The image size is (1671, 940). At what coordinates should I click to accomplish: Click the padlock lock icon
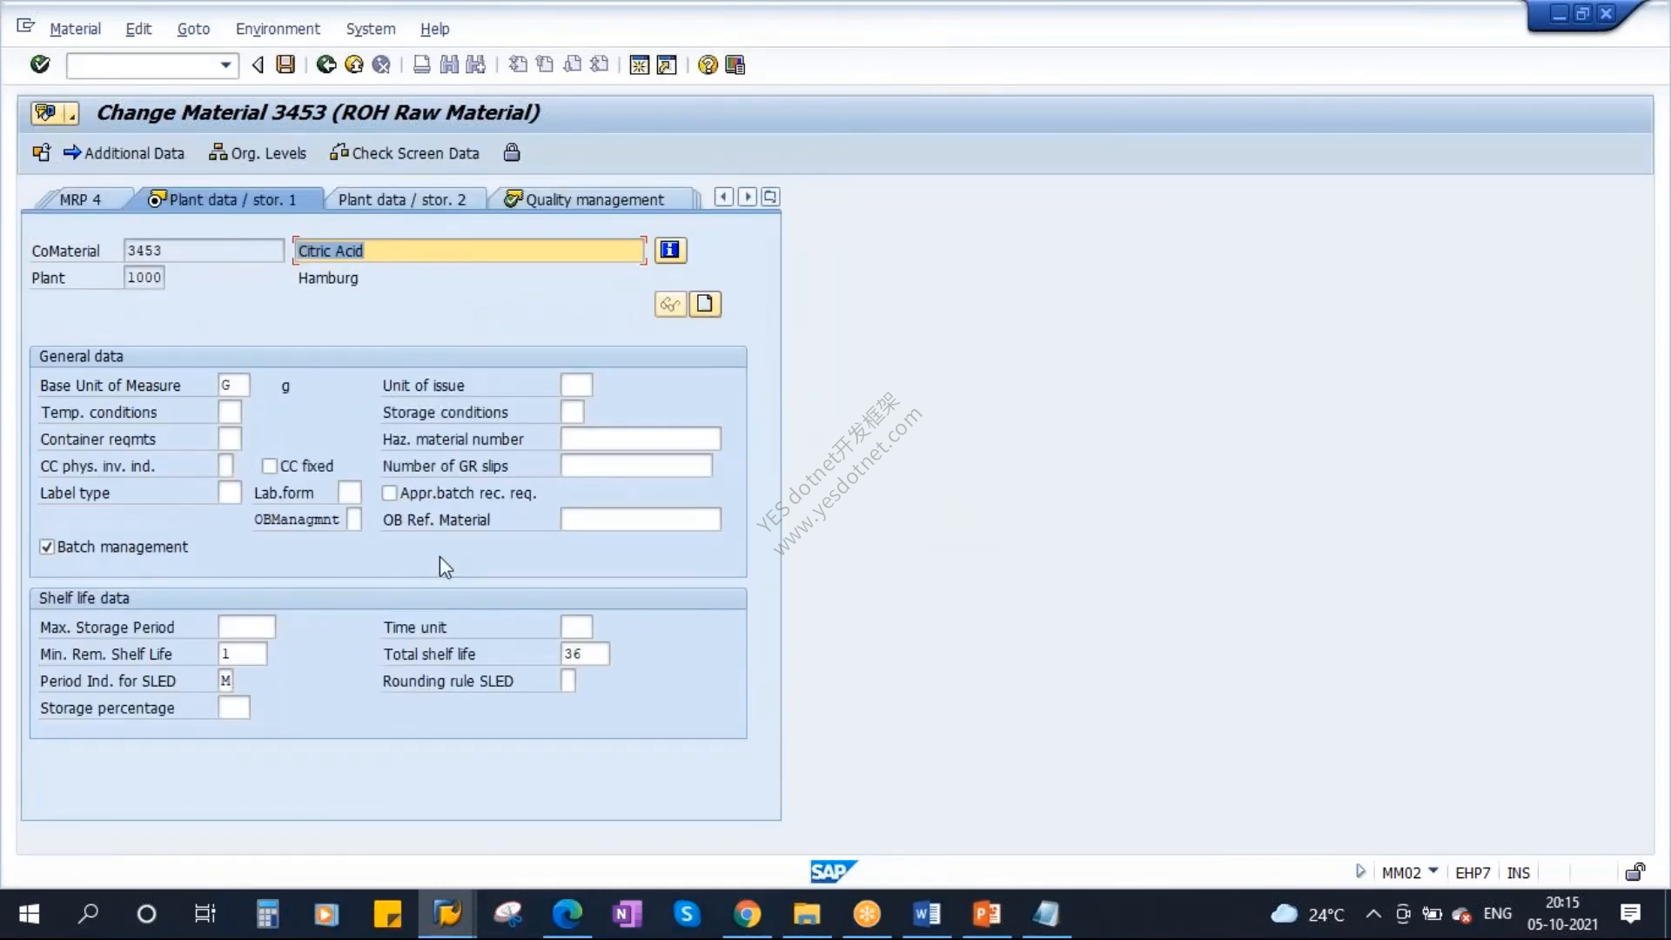[x=512, y=153]
